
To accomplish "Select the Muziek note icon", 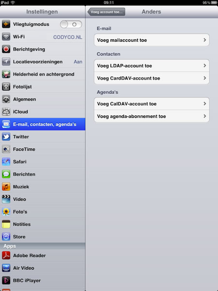I will pos(6,187).
